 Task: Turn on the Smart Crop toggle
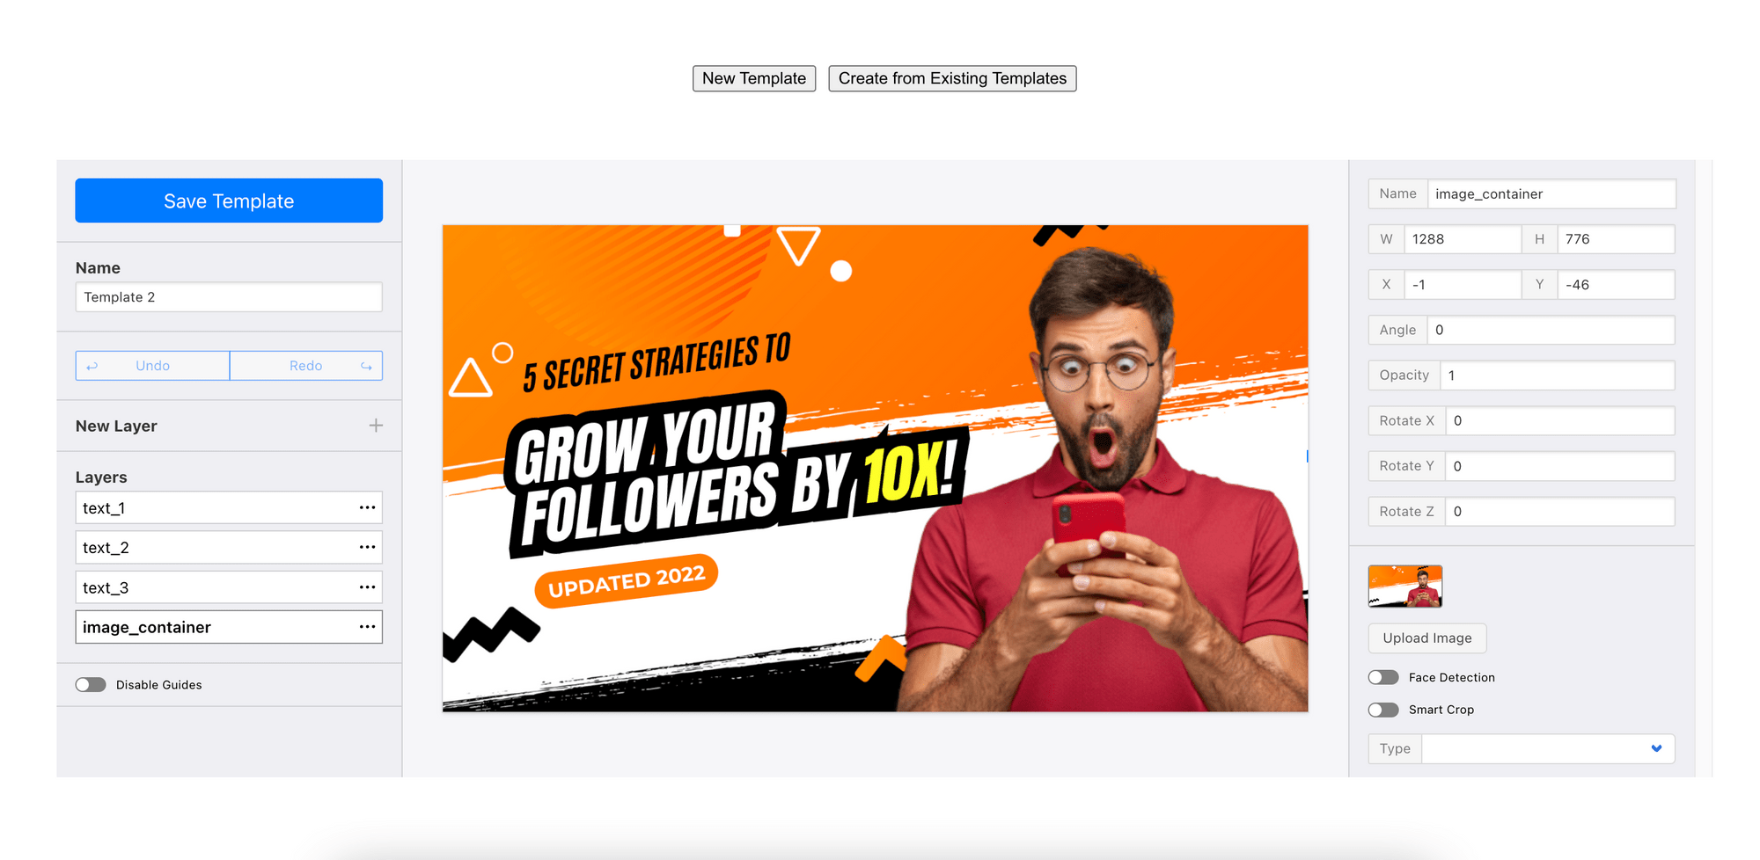point(1383,710)
